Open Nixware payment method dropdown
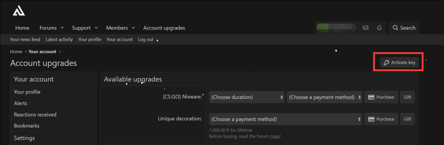 coord(324,97)
